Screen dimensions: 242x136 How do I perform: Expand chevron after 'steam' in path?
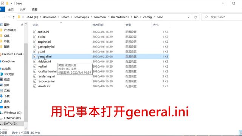pos(72,17)
